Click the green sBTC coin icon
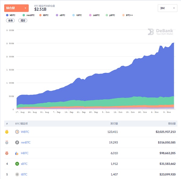The height and width of the screenshot is (179, 181). 17,164
